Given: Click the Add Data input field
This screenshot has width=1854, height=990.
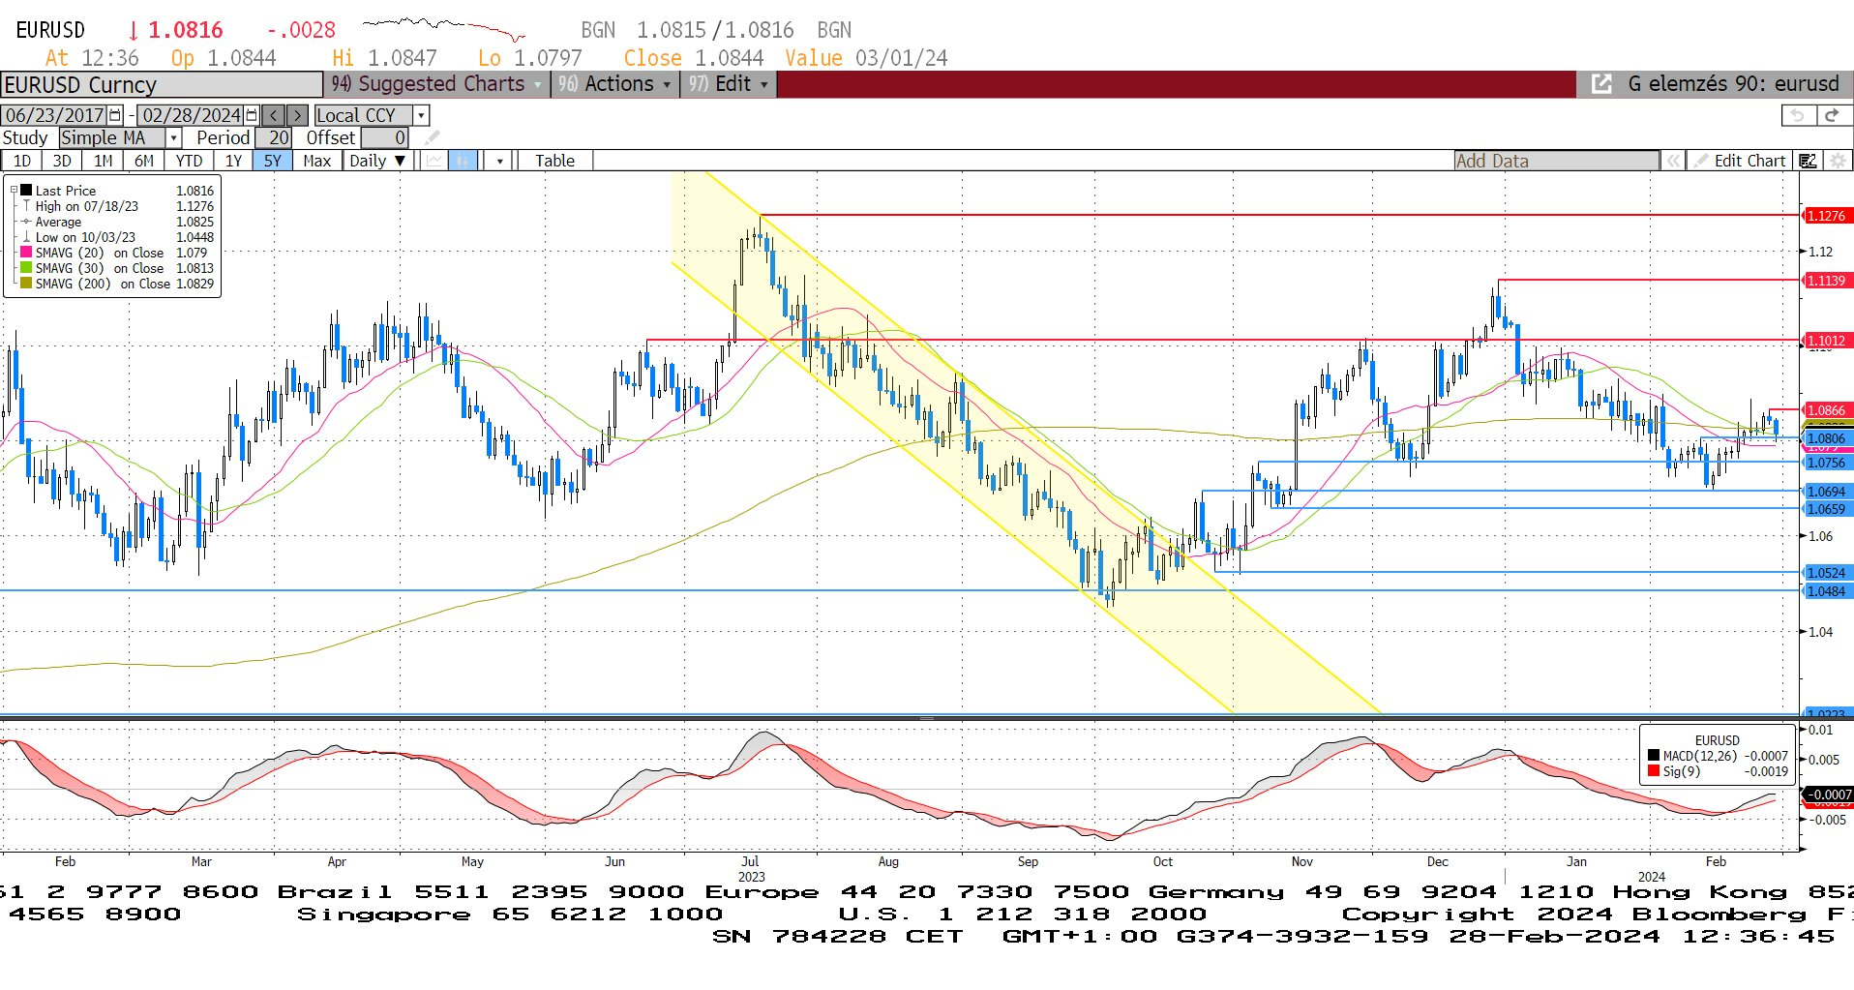Looking at the screenshot, I should pyautogui.click(x=1556, y=161).
